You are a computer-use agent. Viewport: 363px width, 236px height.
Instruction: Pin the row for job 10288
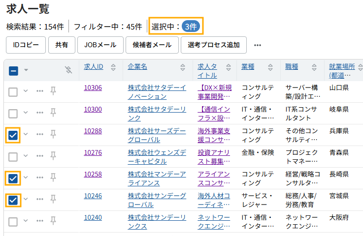(53, 135)
